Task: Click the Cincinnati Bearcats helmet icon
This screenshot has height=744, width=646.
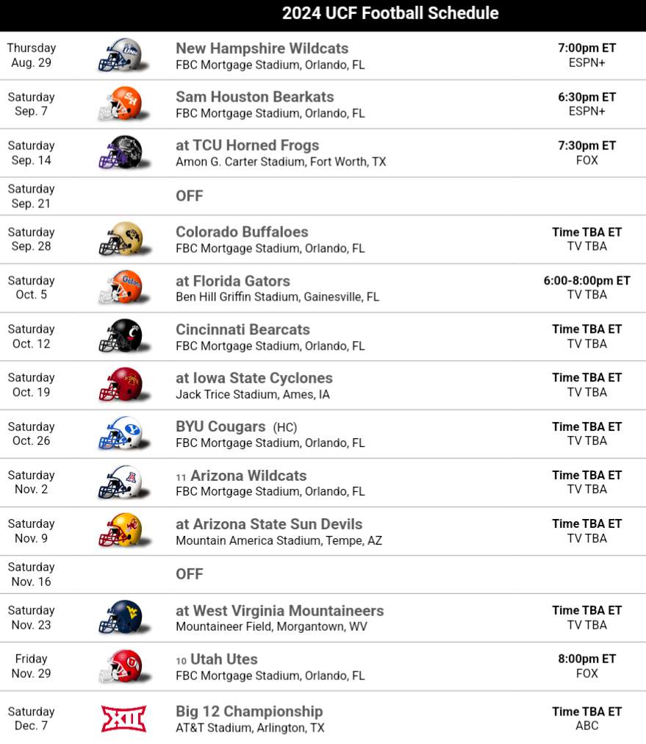Action: coord(121,336)
